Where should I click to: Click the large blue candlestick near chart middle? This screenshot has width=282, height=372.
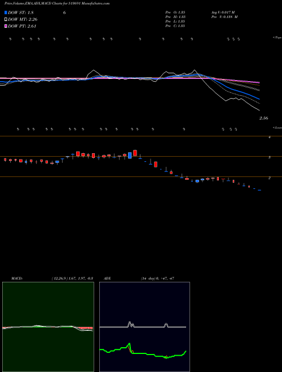coord(130,156)
